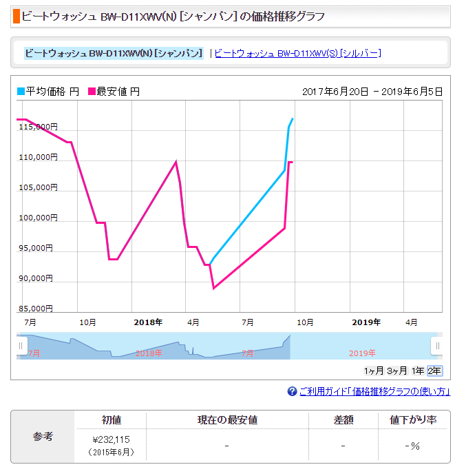The height and width of the screenshot is (467, 455).
Task: Grab the right range slider handle
Action: click(437, 346)
